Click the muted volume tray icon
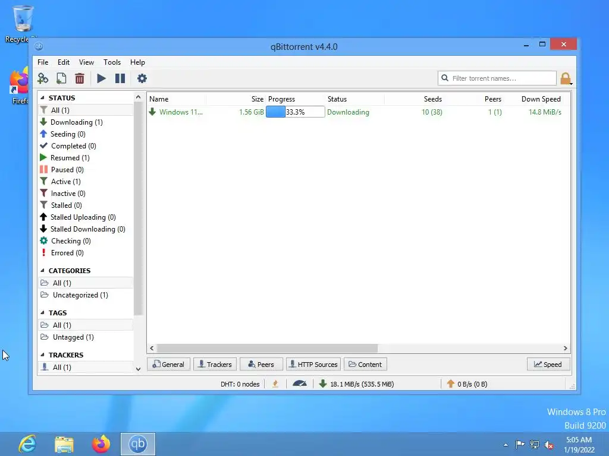609x456 pixels. (549, 445)
